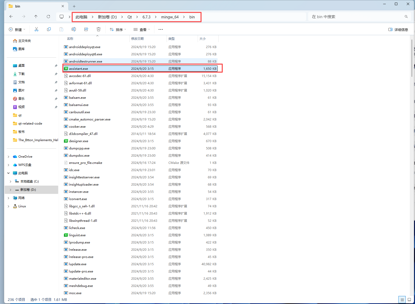Image resolution: width=415 pixels, height=304 pixels.
Task: Click 6.7.3 in address breadcrumb
Action: 146,17
